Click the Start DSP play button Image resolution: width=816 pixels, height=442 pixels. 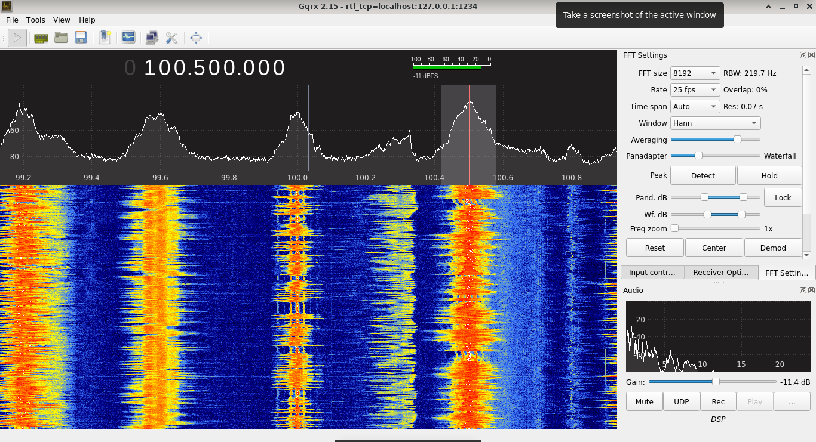point(17,38)
